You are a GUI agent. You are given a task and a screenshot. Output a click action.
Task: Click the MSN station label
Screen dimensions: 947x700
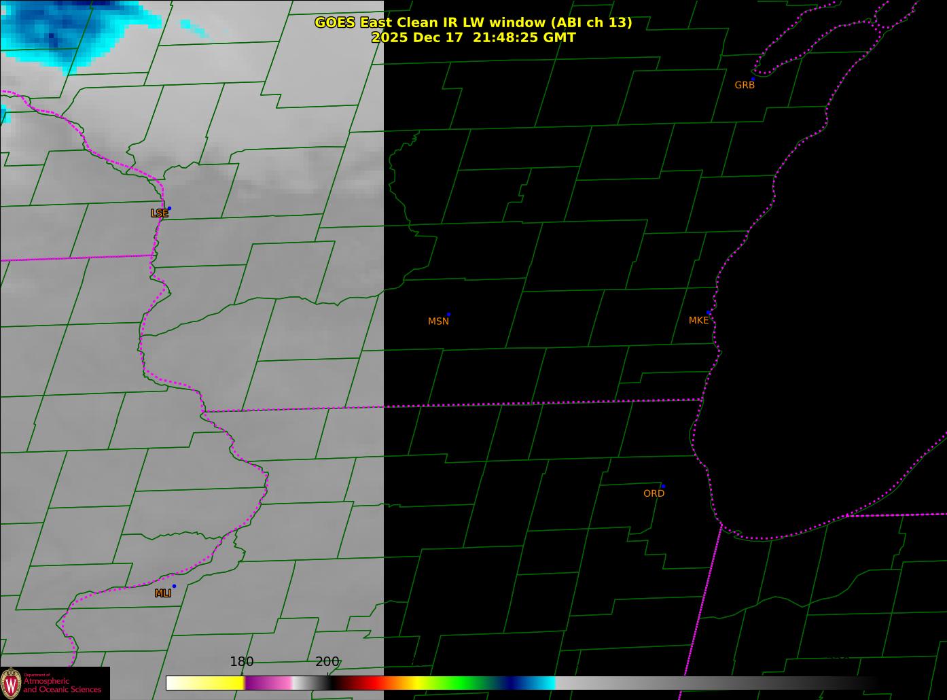[x=438, y=321]
